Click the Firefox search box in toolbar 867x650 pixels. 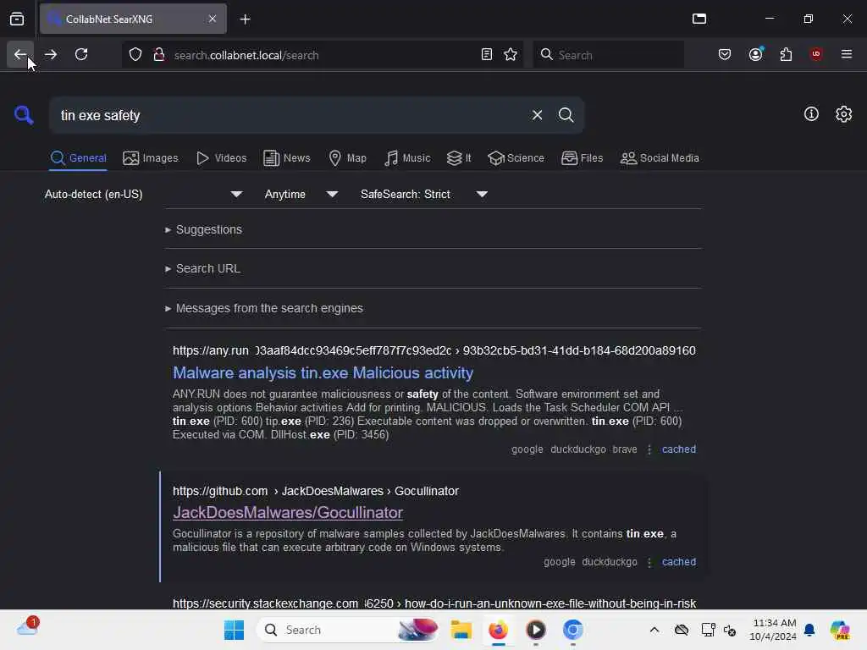click(608, 55)
